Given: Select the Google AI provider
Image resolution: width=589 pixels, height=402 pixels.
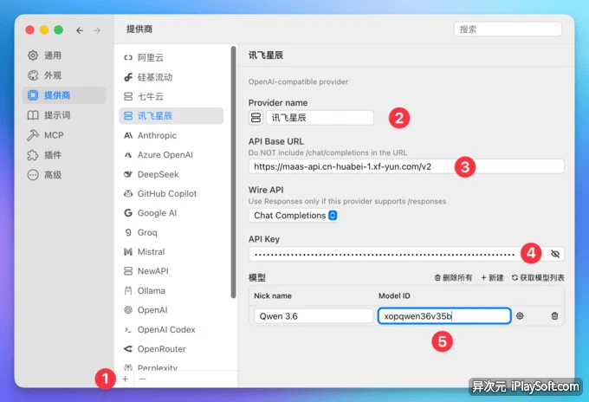Looking at the screenshot, I should click(x=172, y=213).
